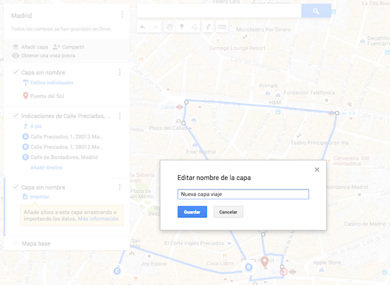Click the route marker B on map
390x285 pixels.
[248, 267]
